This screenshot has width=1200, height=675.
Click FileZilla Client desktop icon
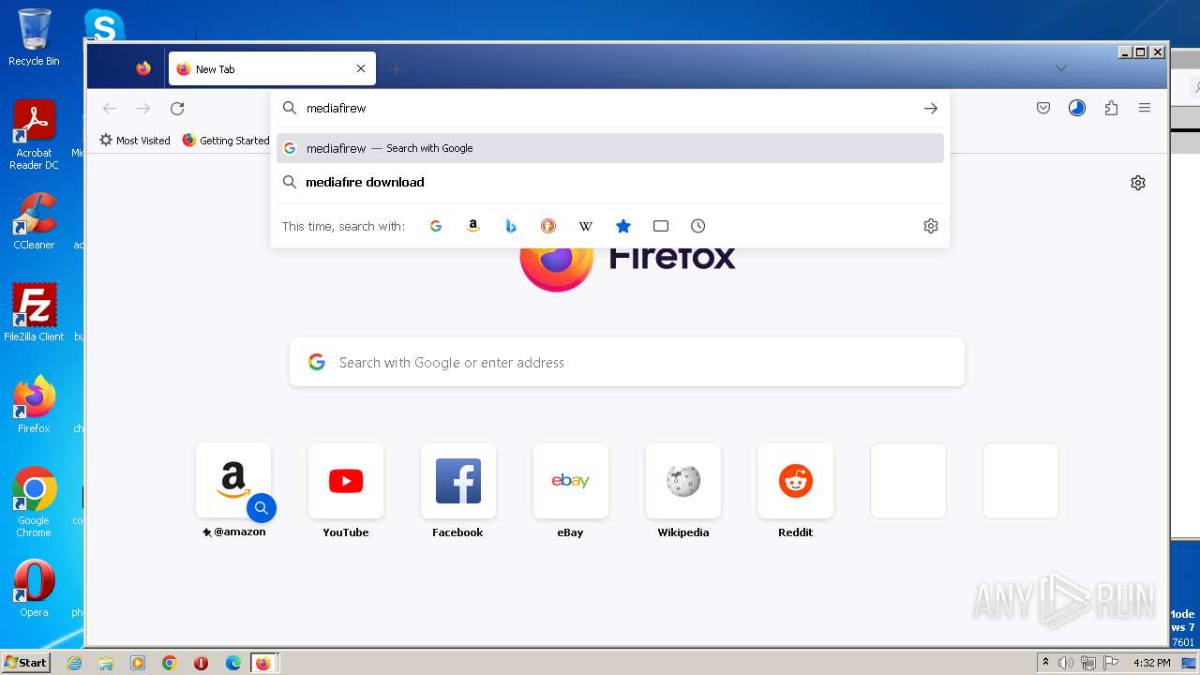(34, 312)
